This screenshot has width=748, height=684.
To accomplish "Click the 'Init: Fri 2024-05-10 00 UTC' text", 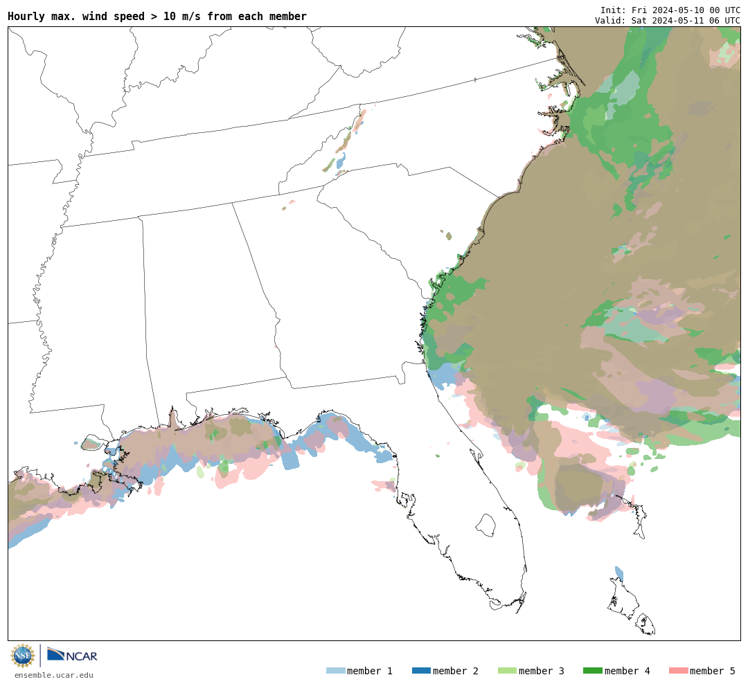I will pyautogui.click(x=670, y=10).
